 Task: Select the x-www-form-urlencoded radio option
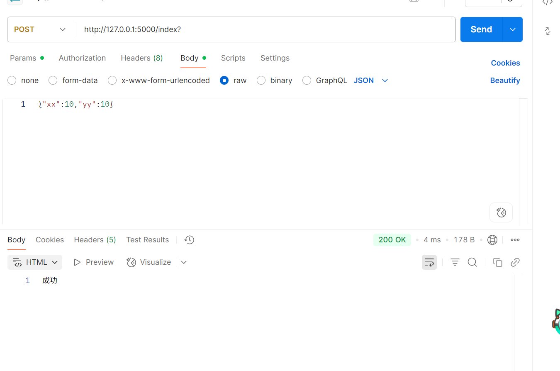pos(112,81)
